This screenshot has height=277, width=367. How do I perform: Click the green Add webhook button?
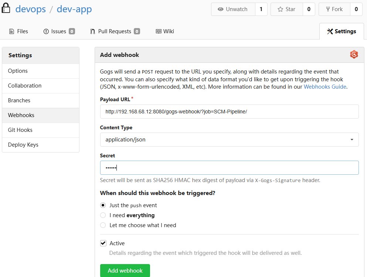125,270
